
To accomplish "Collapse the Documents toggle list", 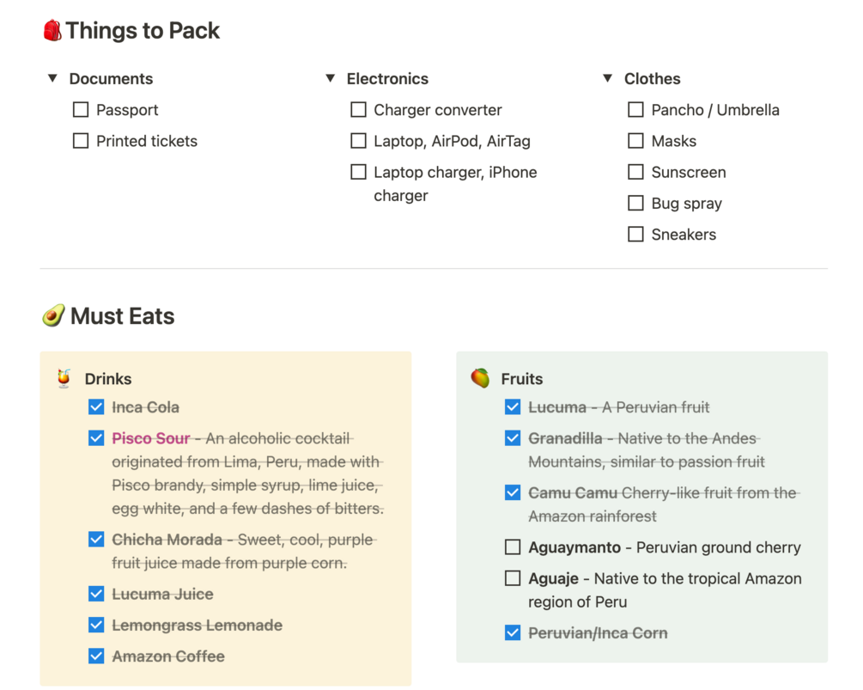I will (52, 78).
